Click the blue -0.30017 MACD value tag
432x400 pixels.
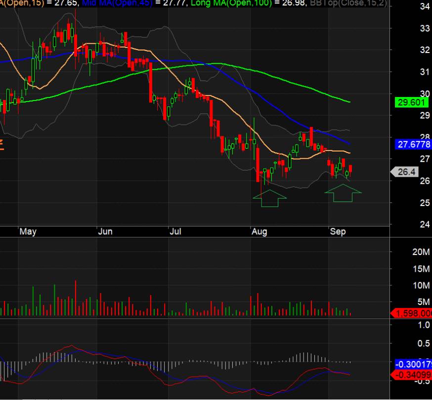[413, 364]
